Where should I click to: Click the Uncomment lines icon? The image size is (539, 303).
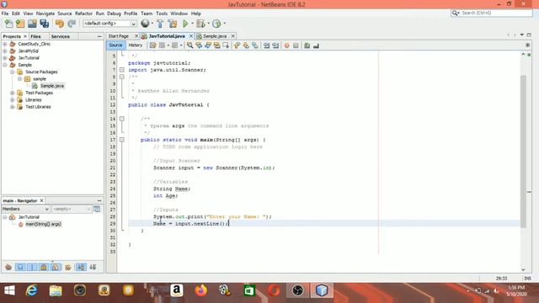click(316, 45)
